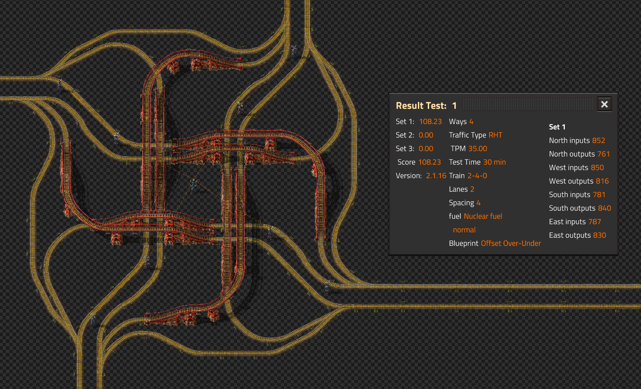
Task: Click the East outputs 830 entry
Action: [x=577, y=235]
